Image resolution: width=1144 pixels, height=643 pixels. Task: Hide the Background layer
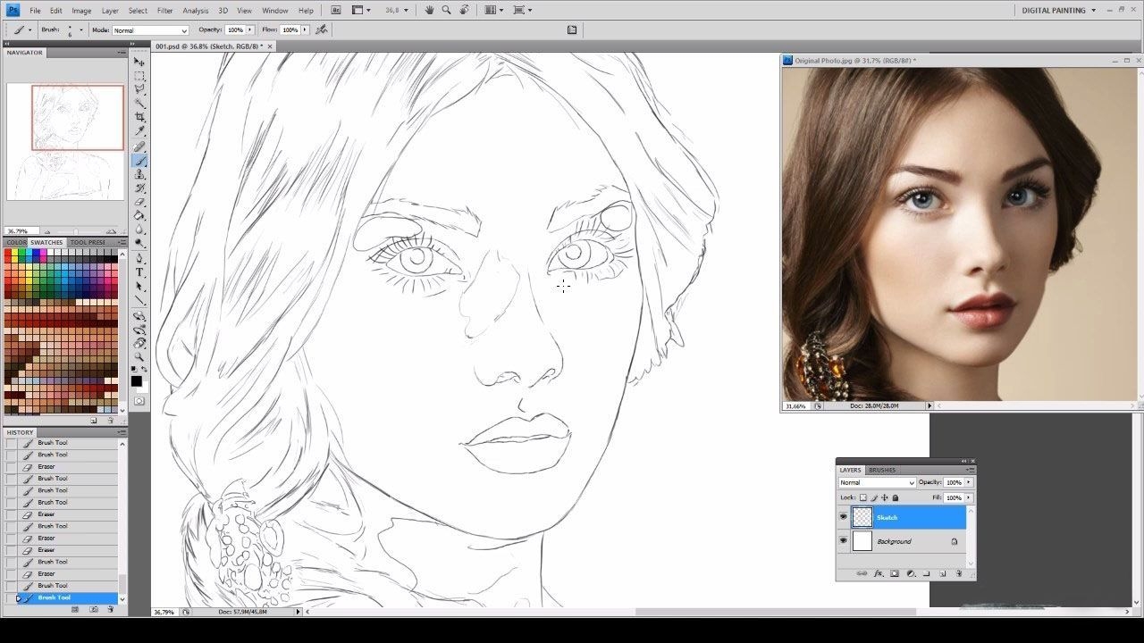[x=843, y=541]
